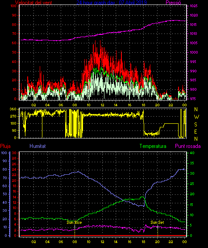Image resolution: width=208 pixels, height=248 pixels.
Task: Click the compass letter N below E
Action: (196, 139)
